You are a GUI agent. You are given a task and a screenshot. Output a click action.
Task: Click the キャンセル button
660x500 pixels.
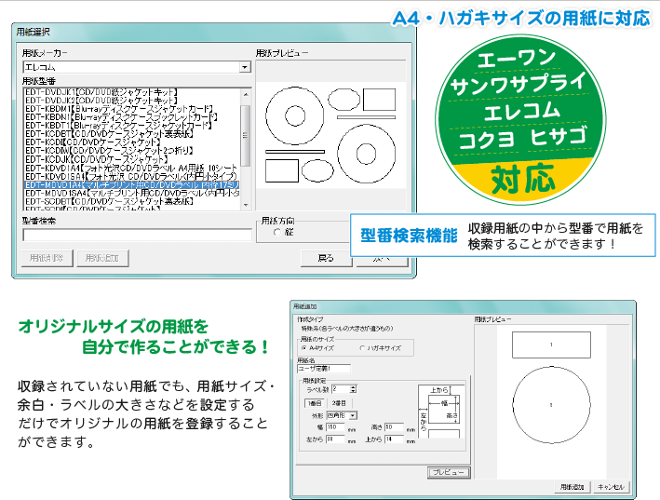click(x=611, y=487)
